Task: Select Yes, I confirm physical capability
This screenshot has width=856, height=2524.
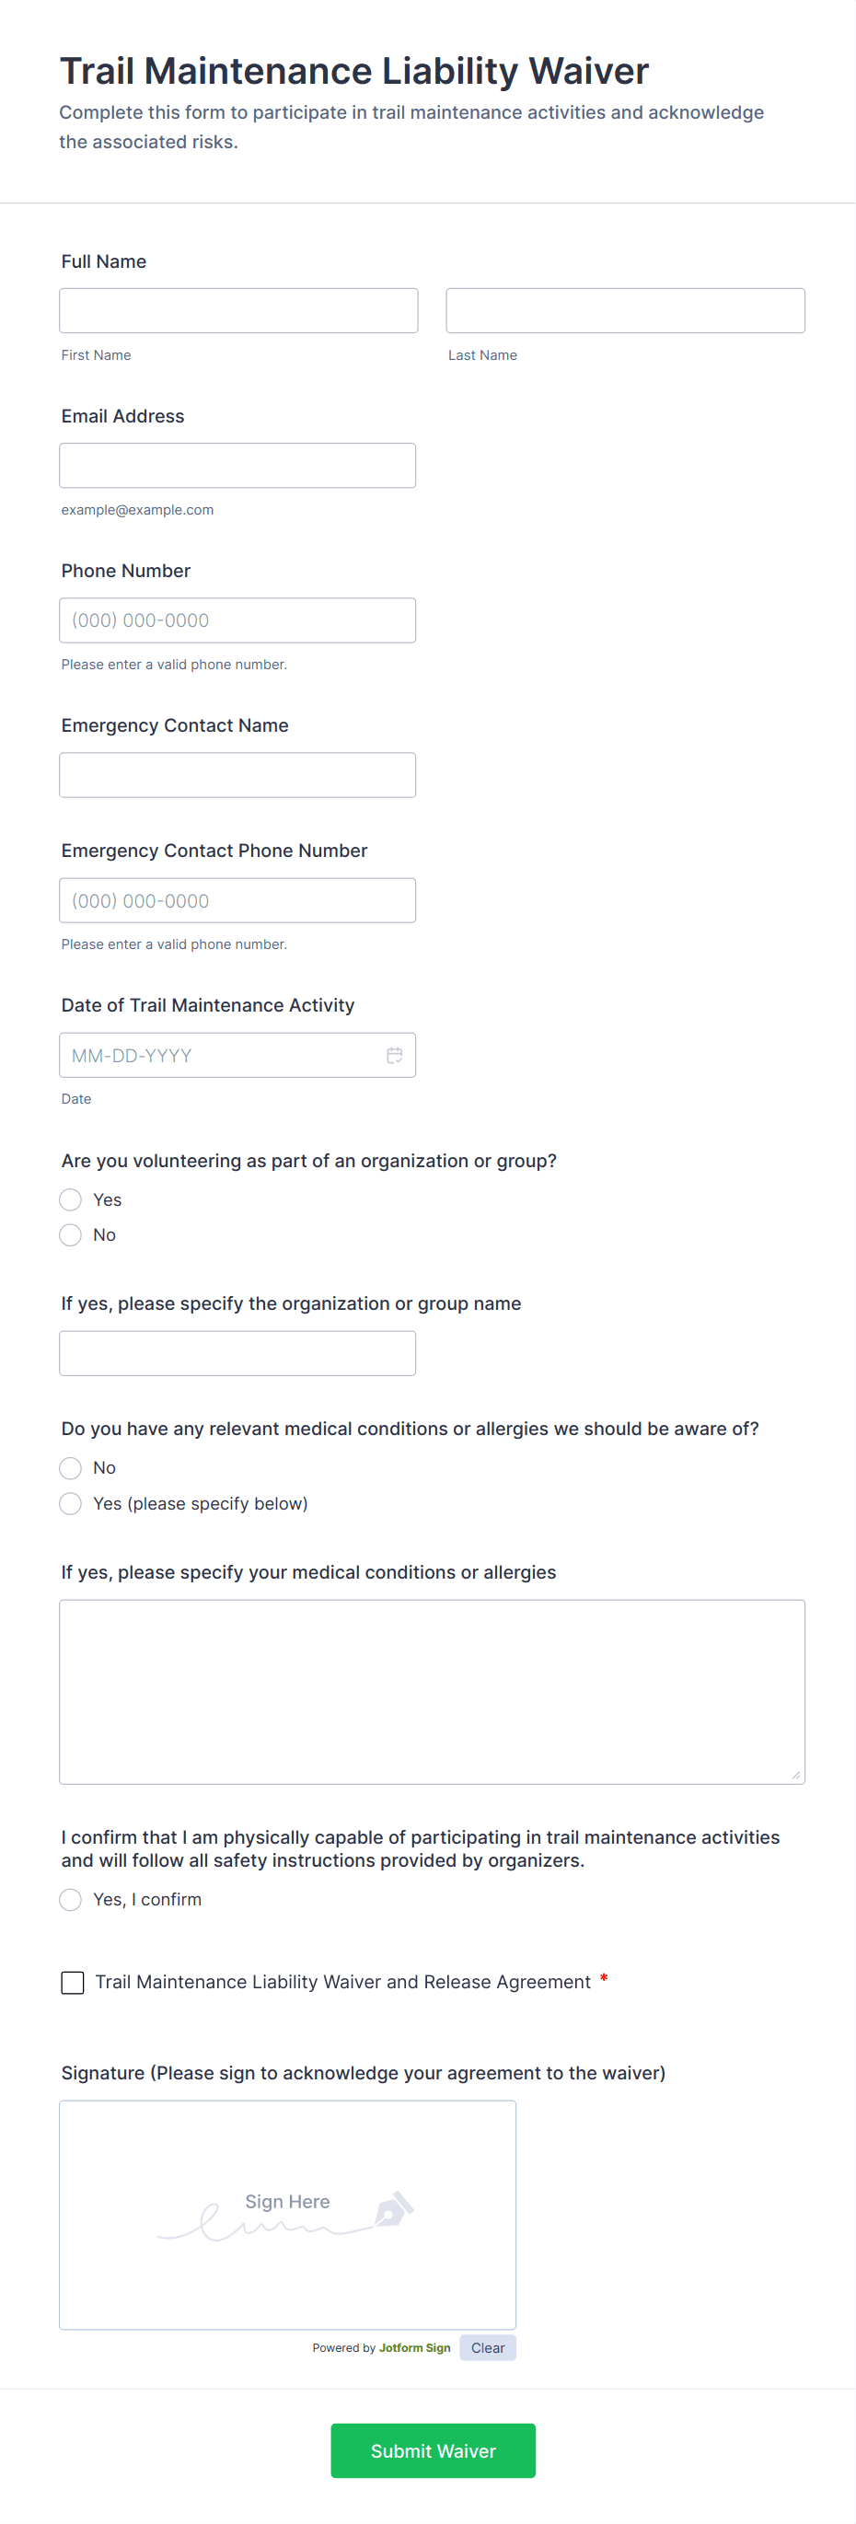Action: pyautogui.click(x=70, y=1899)
